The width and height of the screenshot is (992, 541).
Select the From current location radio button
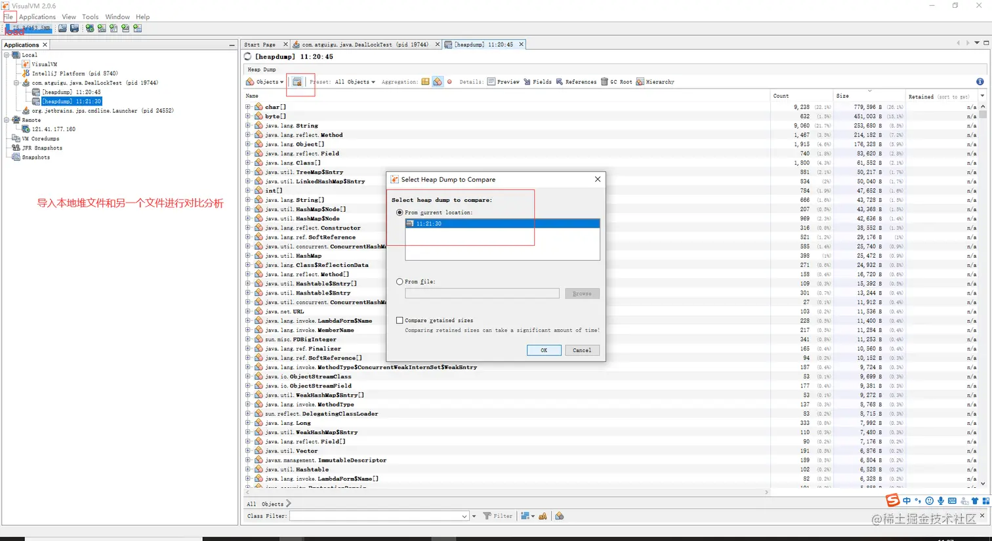click(x=400, y=212)
